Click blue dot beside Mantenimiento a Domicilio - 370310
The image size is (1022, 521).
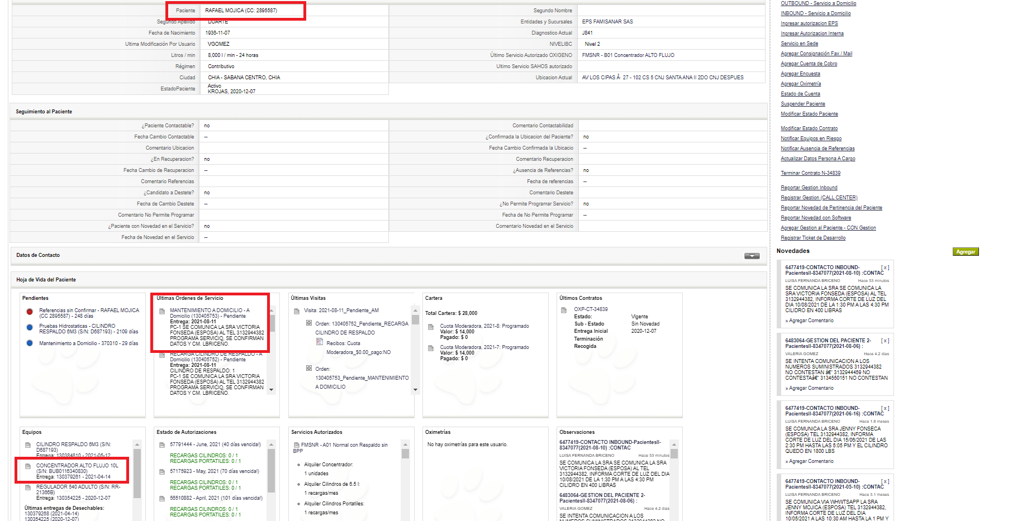coord(29,343)
